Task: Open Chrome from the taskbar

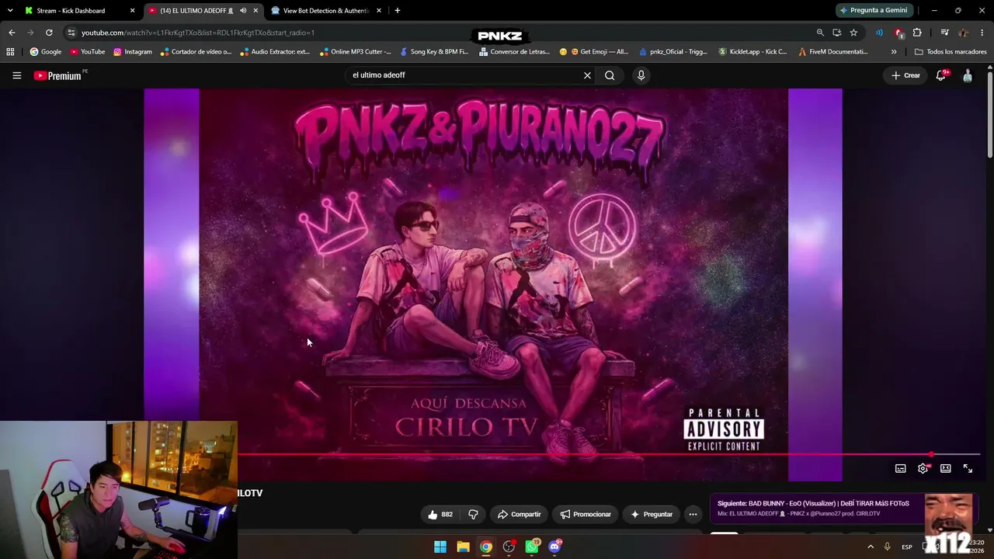Action: (x=485, y=547)
